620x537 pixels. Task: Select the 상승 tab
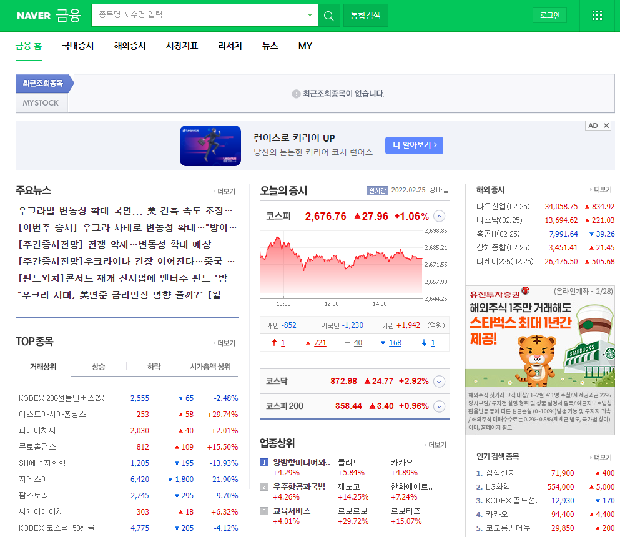[x=99, y=367]
